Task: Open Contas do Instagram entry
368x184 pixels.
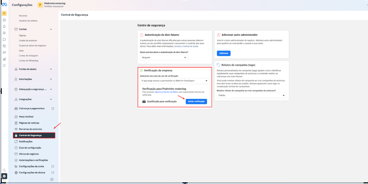Action: (x=28, y=56)
